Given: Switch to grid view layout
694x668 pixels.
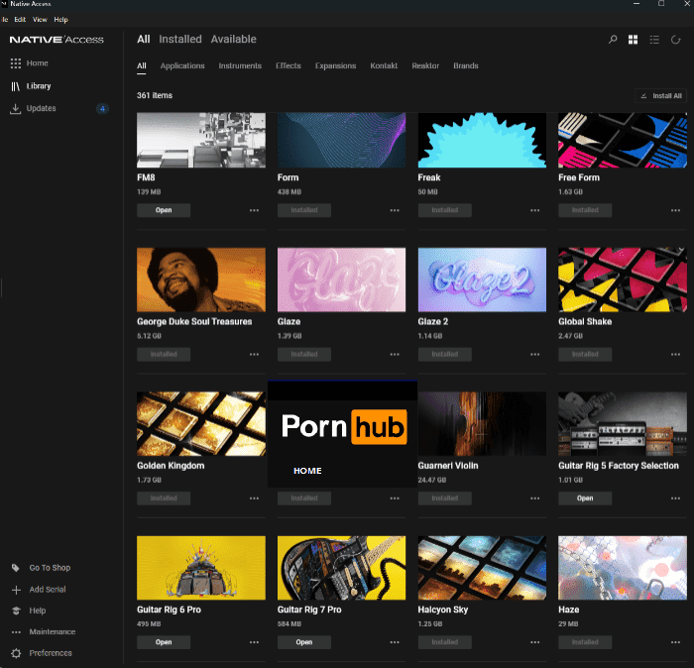Looking at the screenshot, I should tap(634, 40).
